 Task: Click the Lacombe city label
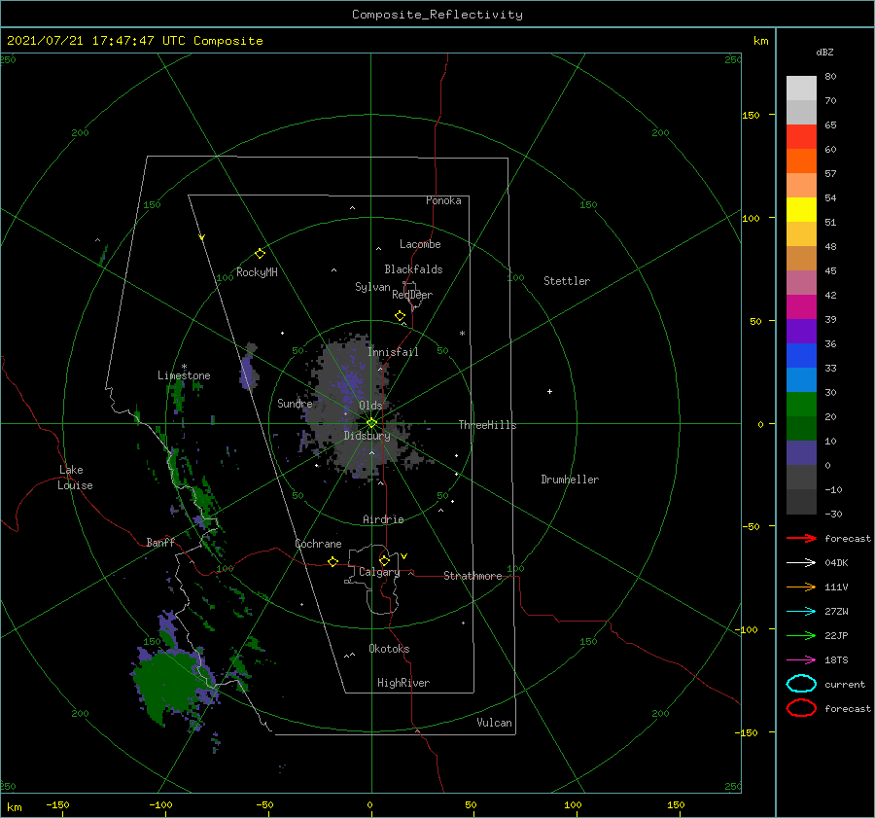coord(420,244)
